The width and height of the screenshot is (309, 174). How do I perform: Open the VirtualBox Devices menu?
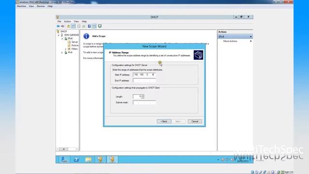tap(41, 6)
